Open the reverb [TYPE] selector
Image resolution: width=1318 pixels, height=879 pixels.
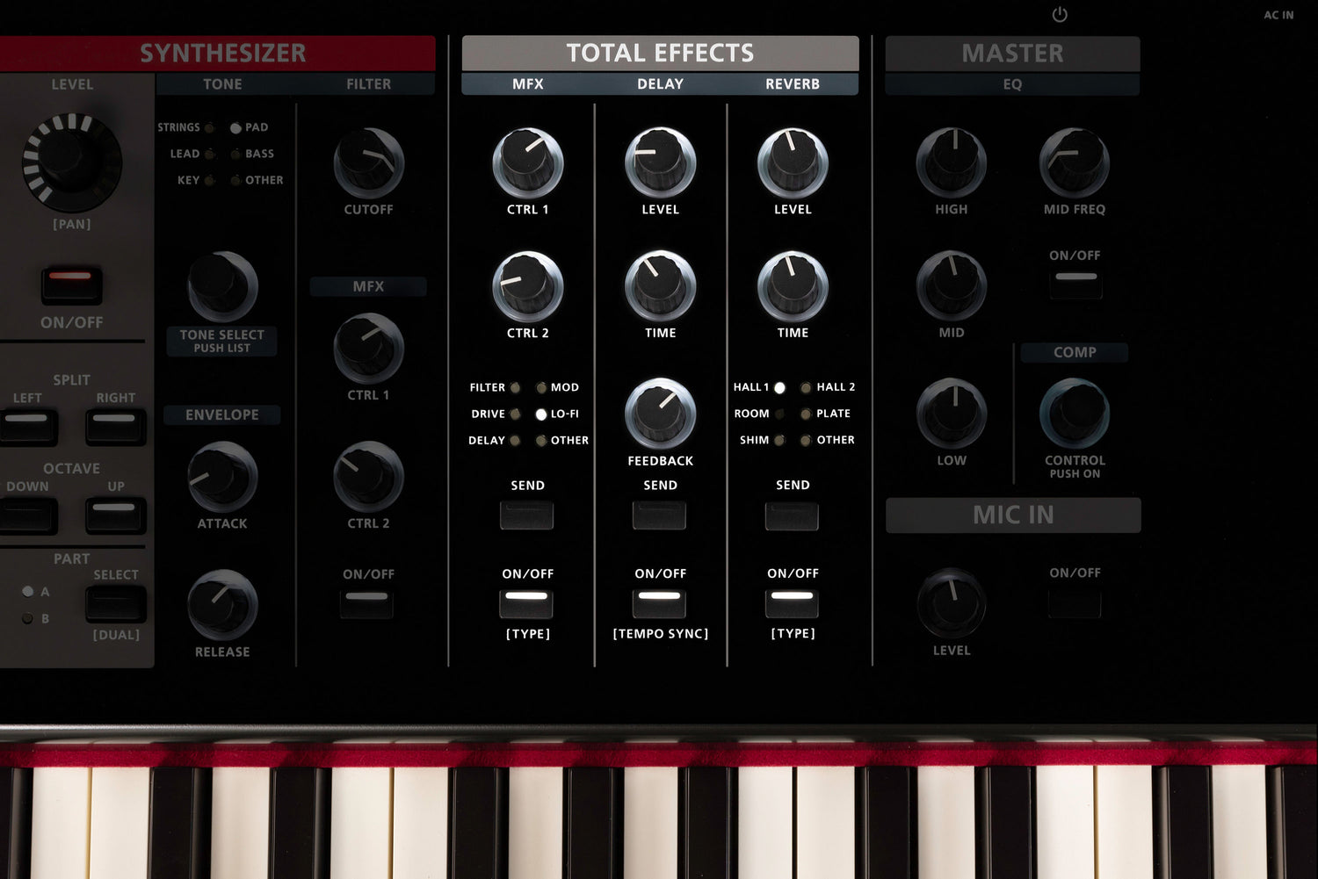click(792, 603)
